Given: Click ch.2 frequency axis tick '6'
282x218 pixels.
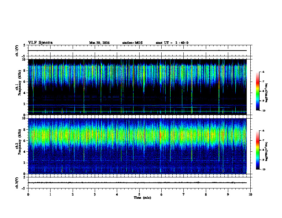Looking at the screenshot, I should tap(25, 141).
